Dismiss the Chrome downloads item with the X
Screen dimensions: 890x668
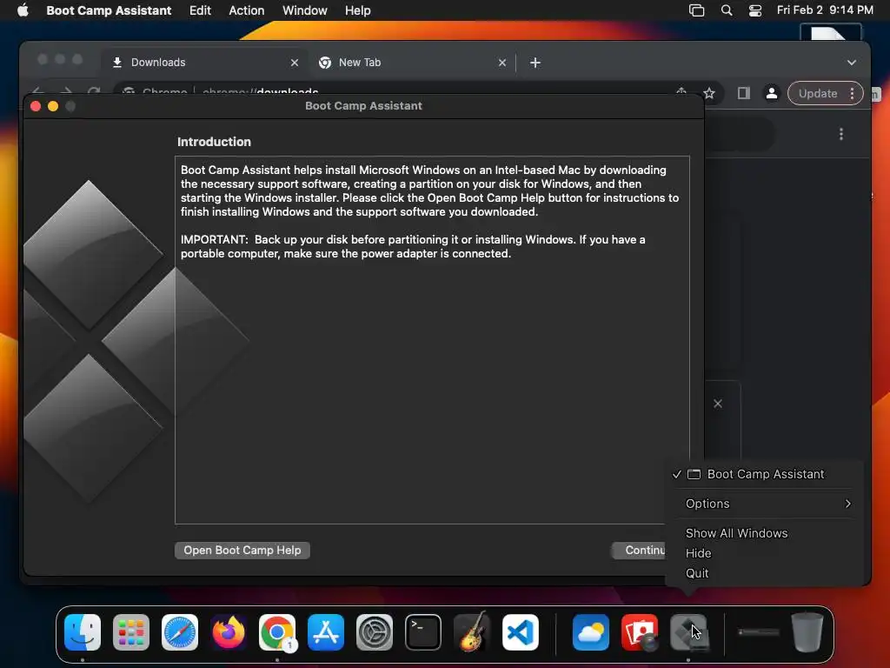click(x=718, y=404)
